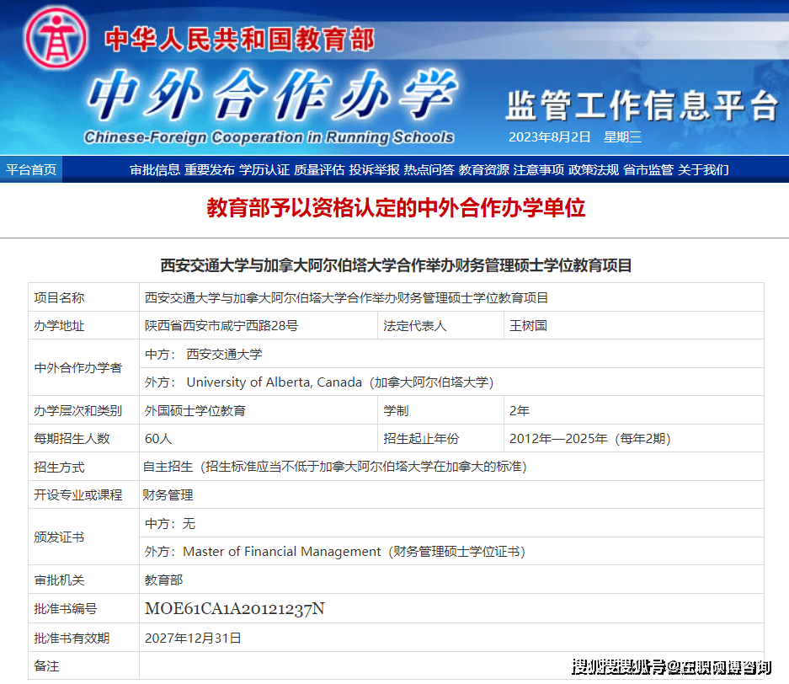Click Master of Financial Management cell
The width and height of the screenshot is (789, 684).
tap(451, 552)
